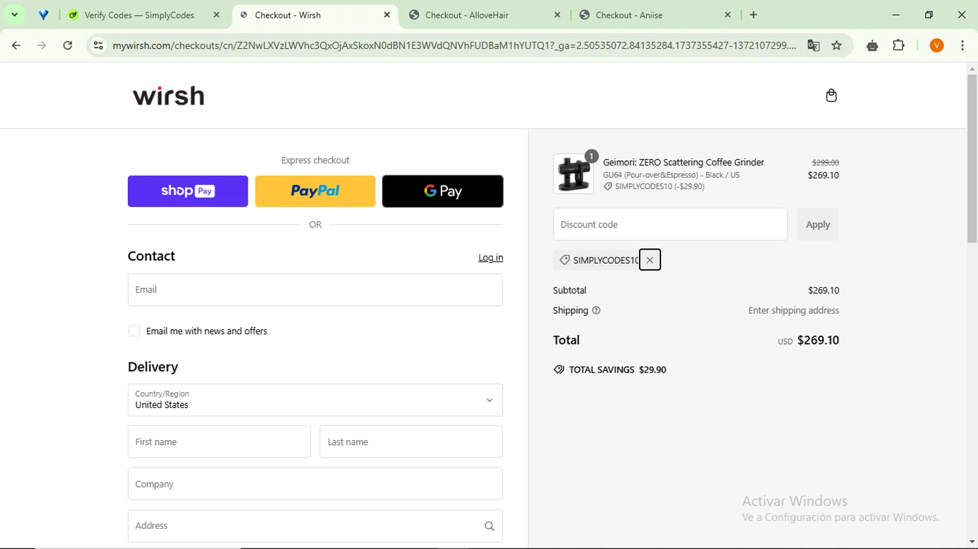Click the struck-through $299.00 price
Image resolution: width=978 pixels, height=549 pixels.
pyautogui.click(x=825, y=162)
